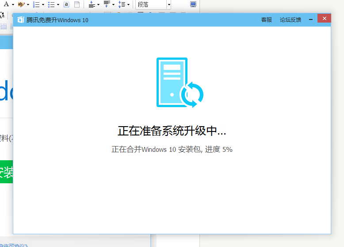Click the heading 正在准备系统升级中...
344x247 pixels.
[172, 131]
